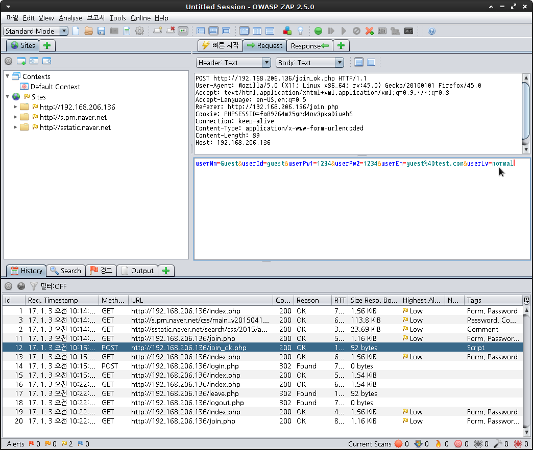The image size is (533, 450).
Task: Switch to the Output tab
Action: [138, 271]
